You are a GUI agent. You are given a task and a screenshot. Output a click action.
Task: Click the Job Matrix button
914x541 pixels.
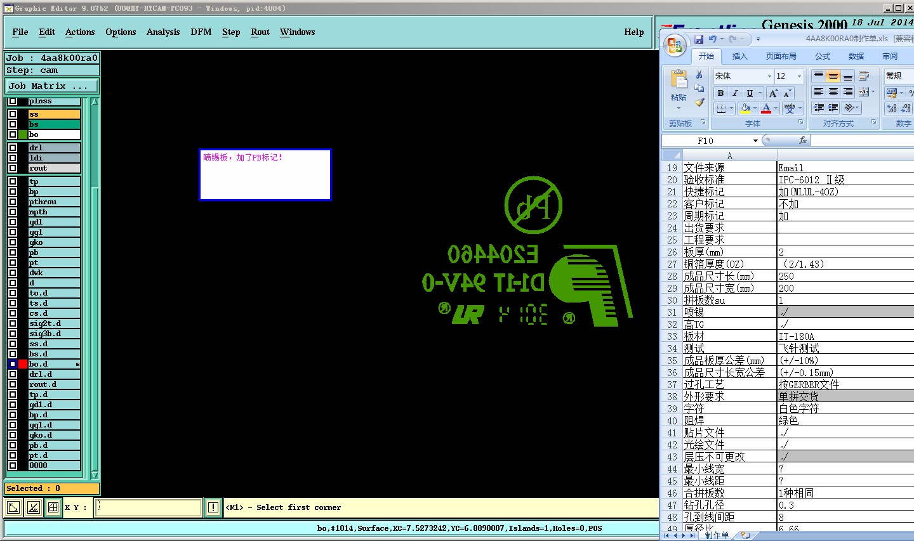click(x=52, y=86)
